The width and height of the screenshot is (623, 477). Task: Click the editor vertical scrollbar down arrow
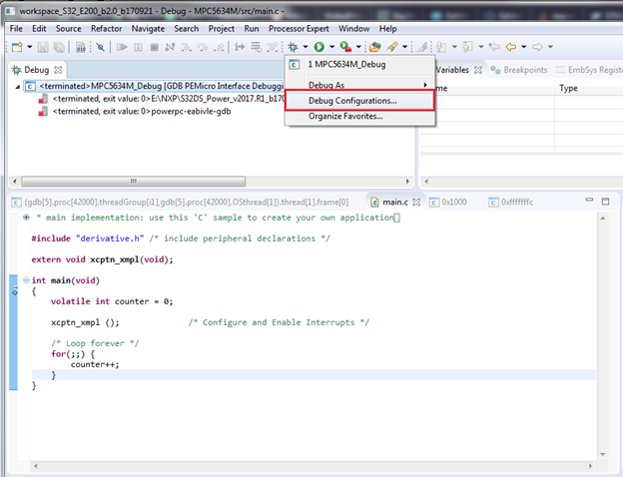(x=603, y=454)
